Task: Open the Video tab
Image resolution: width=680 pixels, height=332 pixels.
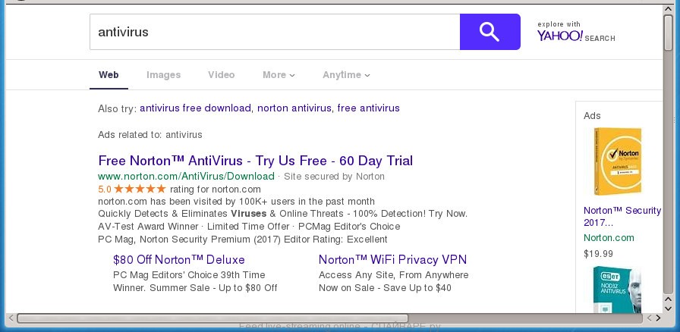Action: pyautogui.click(x=221, y=74)
